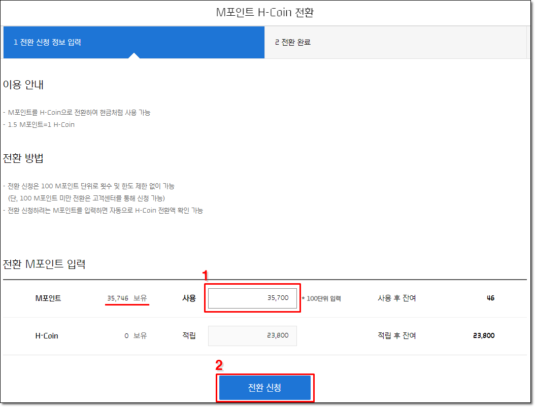Select the M포인트 사용 input showing 35,700
Screen dimensions: 535x407
coord(252,298)
